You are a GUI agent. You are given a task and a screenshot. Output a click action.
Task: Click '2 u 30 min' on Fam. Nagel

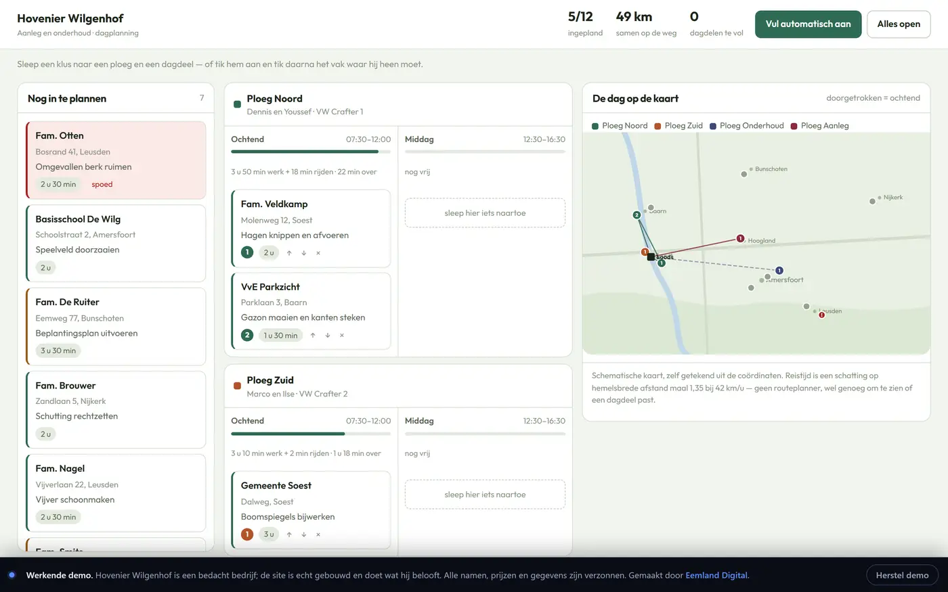[58, 517]
